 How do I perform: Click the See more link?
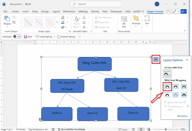(182, 116)
